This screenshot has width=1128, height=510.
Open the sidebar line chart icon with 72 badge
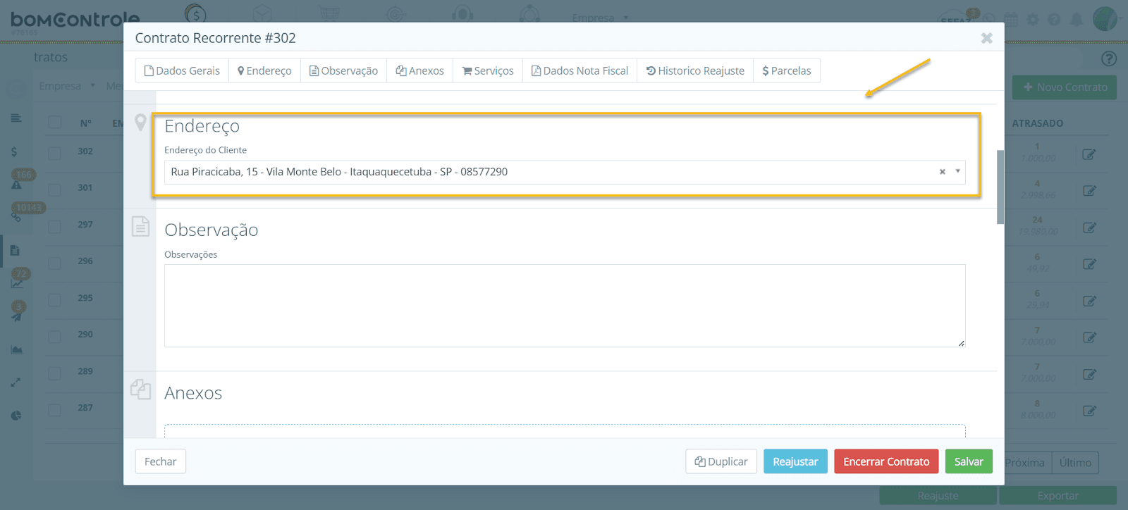pos(17,283)
